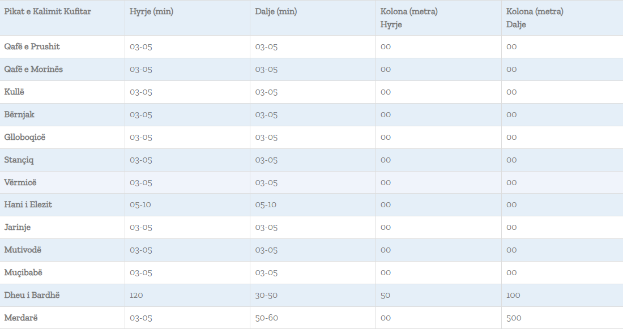Click the Stançiq border crossing name
623x329 pixels.
pos(19,160)
